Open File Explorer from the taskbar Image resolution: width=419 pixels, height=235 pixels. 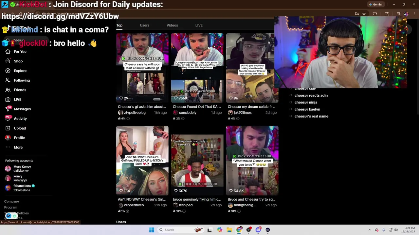[229, 230]
